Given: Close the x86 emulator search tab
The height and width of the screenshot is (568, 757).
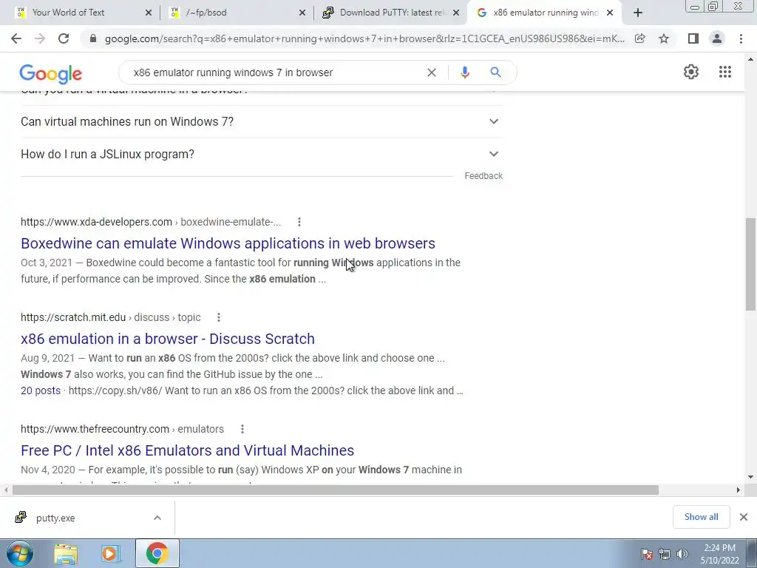Looking at the screenshot, I should (x=610, y=13).
